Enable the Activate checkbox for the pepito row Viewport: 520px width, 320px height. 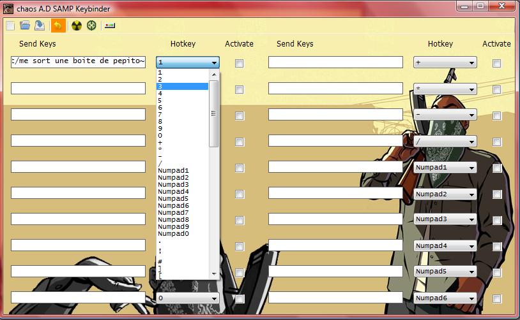click(x=239, y=63)
